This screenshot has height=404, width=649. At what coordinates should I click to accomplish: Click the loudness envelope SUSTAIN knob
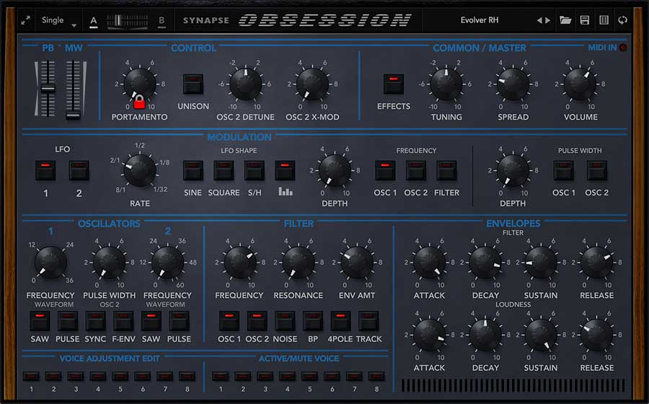tap(541, 335)
